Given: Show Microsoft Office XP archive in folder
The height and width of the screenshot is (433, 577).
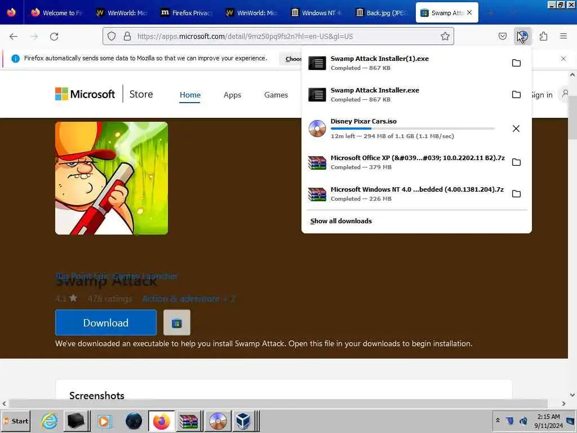Looking at the screenshot, I should pos(516,162).
